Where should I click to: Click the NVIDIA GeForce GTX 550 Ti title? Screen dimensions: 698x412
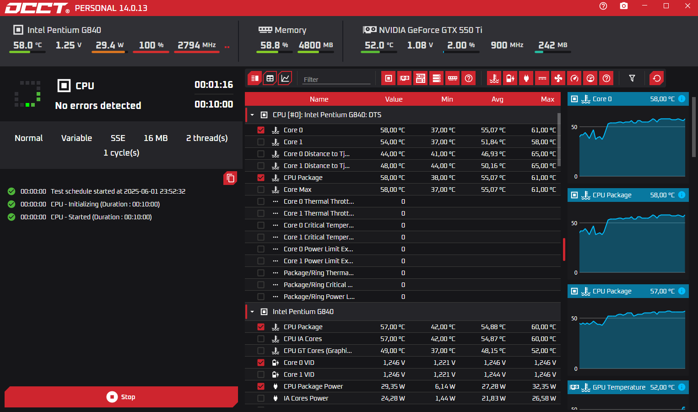(430, 30)
